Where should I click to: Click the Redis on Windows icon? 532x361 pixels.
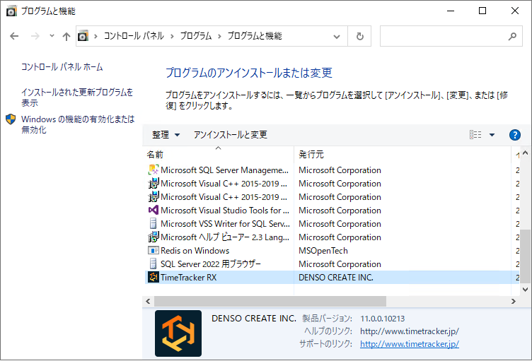pyautogui.click(x=153, y=251)
